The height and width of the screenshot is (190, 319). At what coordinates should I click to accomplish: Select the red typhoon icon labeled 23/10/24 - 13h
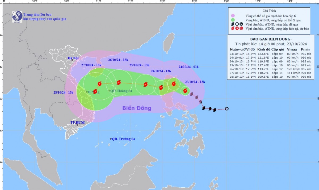185,91
